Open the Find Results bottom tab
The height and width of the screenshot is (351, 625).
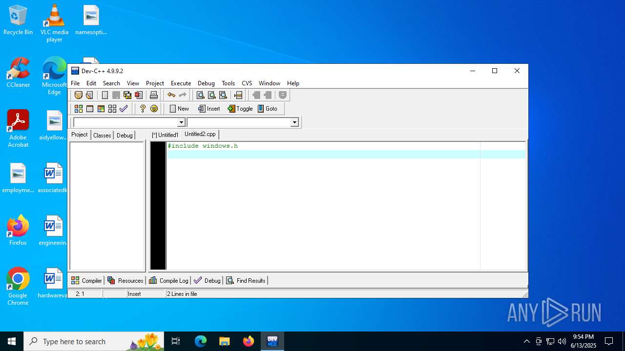246,280
